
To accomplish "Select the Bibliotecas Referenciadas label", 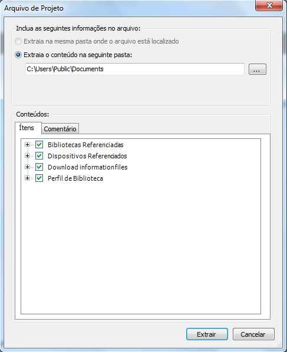I will [x=85, y=145].
